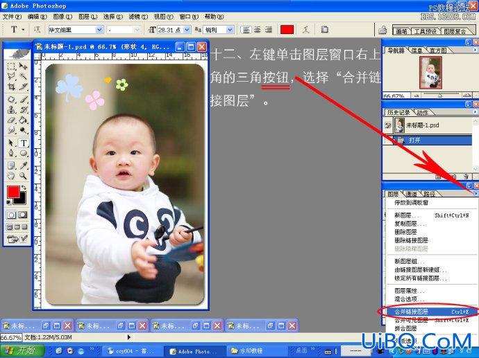Change text orientation in options bar

[x=37, y=30]
